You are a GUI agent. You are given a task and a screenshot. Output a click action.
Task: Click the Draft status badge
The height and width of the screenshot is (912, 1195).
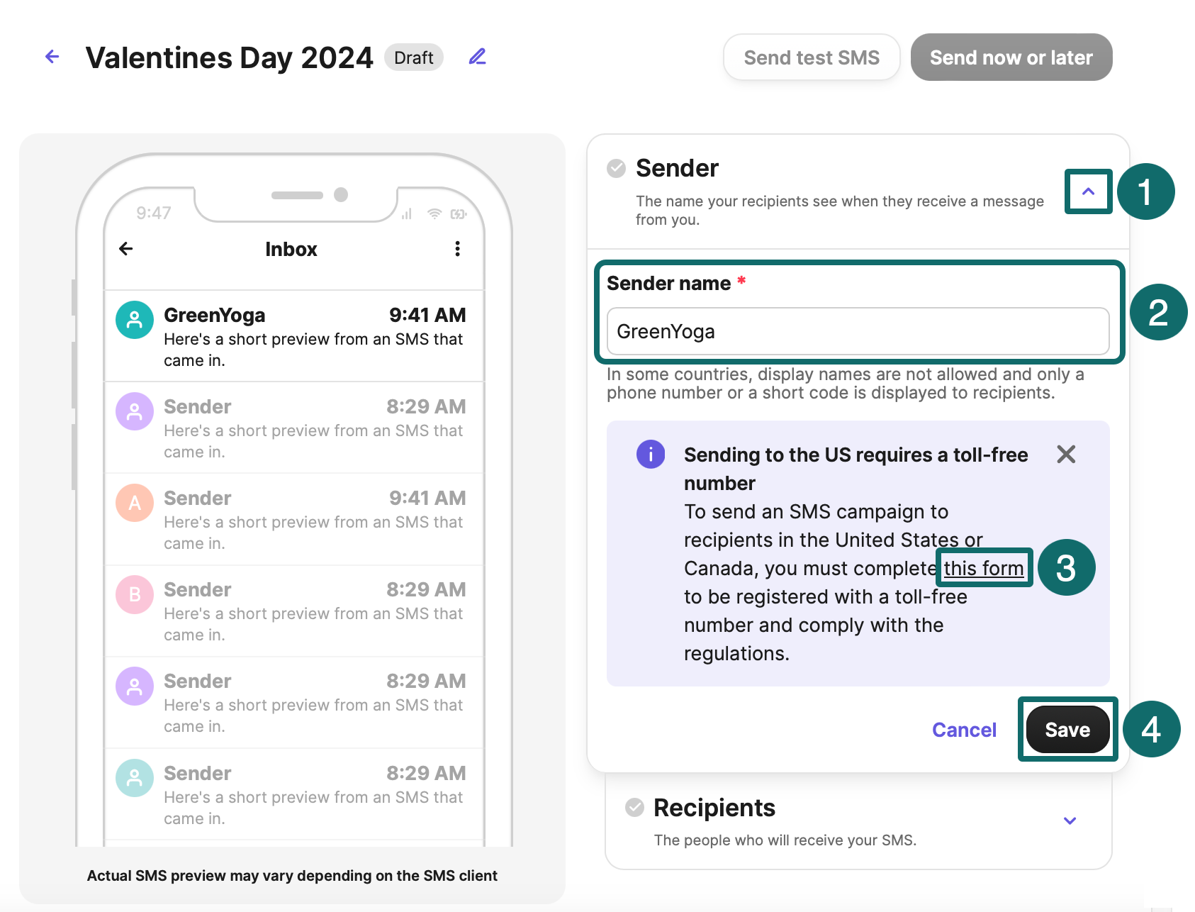[x=413, y=57]
